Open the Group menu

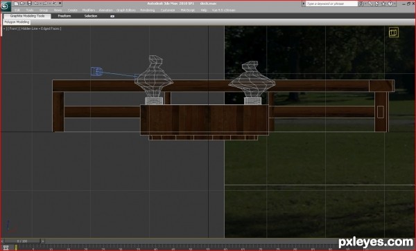tap(44, 10)
